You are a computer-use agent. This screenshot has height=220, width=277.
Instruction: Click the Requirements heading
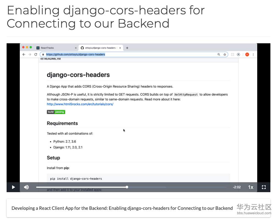tap(62, 123)
